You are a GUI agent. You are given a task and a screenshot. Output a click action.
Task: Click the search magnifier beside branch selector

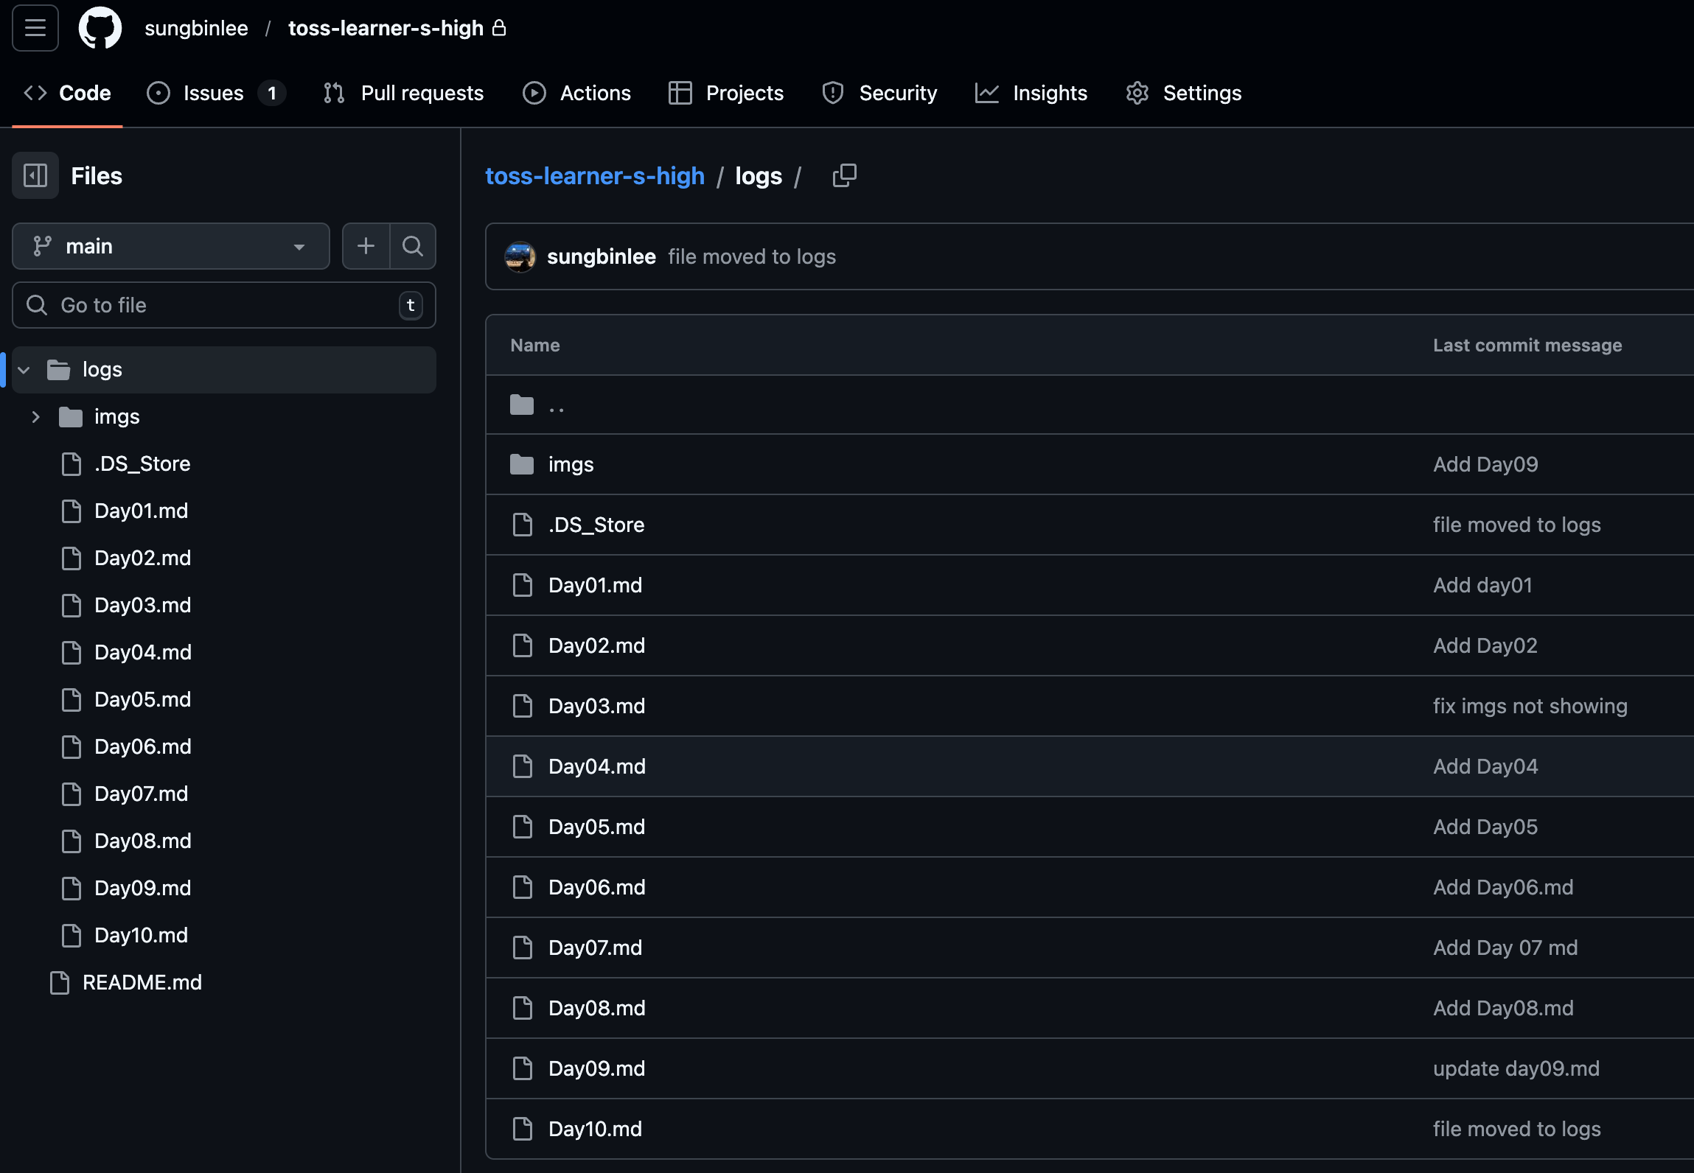coord(413,246)
